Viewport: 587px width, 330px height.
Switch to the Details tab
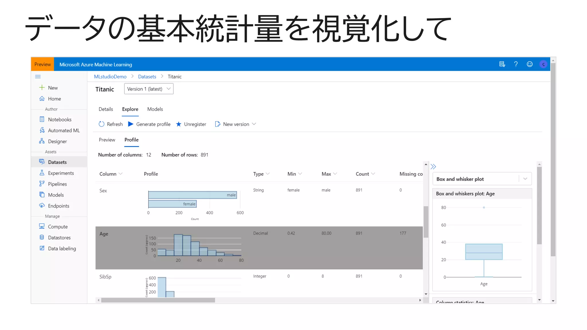tap(106, 109)
